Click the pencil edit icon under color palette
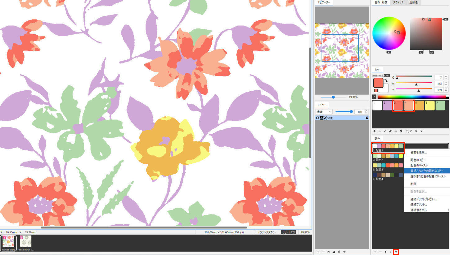450x255 pixels. (x=390, y=131)
